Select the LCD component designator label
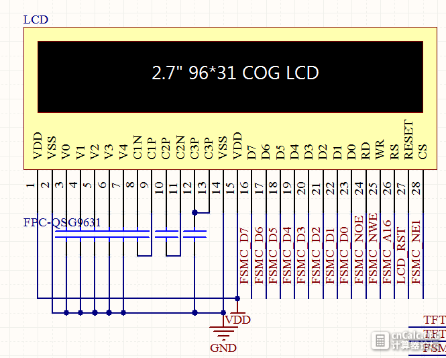Viewport: 446px width, 358px height. (x=36, y=19)
